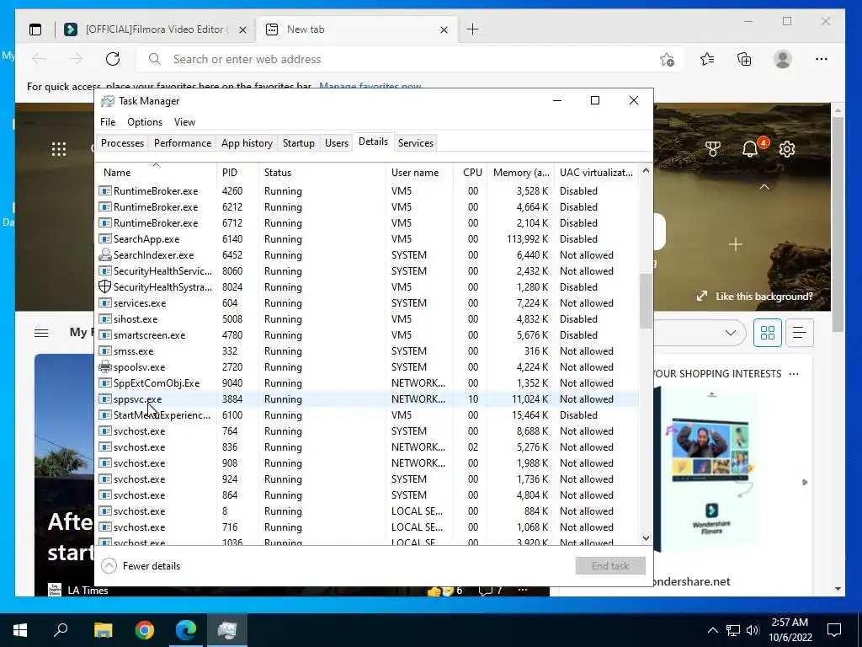
Task: Open the feed hamburger menu icon
Action: (x=41, y=333)
